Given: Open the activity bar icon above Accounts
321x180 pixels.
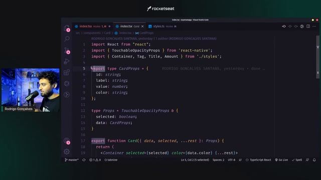Looking at the screenshot, I should (x=67, y=94).
